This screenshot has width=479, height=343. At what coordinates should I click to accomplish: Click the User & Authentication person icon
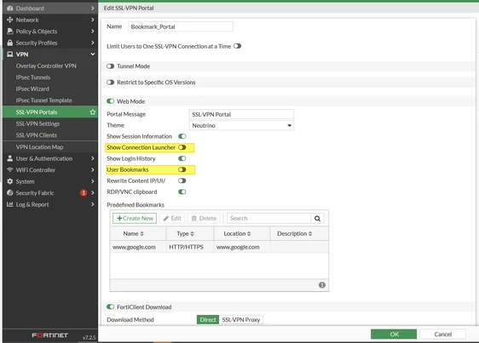(x=9, y=158)
